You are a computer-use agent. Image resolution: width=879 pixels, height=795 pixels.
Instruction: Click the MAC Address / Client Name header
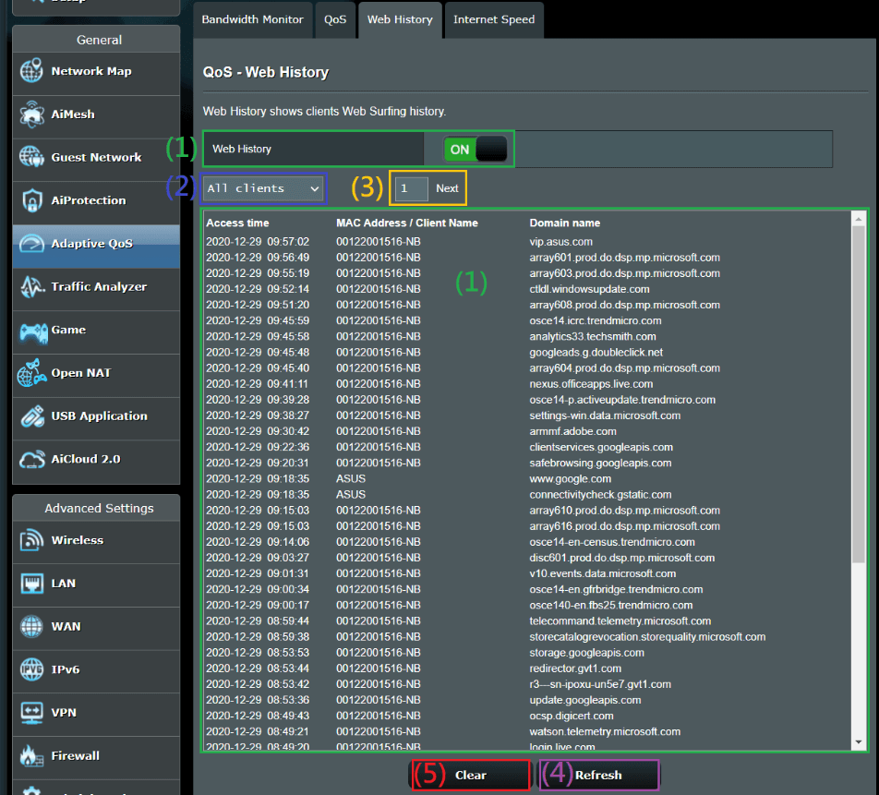407,223
